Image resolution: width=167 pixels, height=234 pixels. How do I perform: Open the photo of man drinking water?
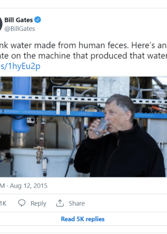coord(83,127)
